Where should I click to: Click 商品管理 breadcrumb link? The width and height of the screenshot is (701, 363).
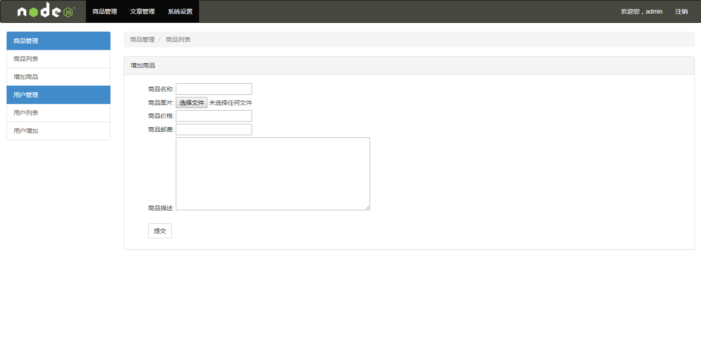click(x=142, y=40)
